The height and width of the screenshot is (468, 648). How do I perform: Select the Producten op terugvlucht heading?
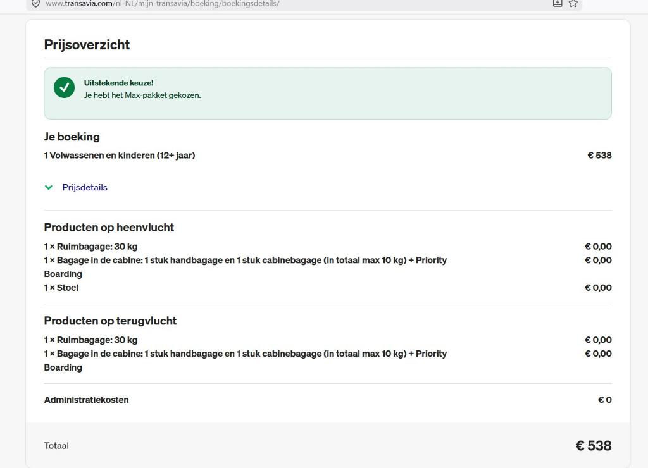(x=110, y=321)
